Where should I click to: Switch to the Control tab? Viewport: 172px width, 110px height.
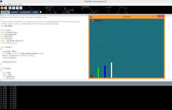click(x=14, y=12)
